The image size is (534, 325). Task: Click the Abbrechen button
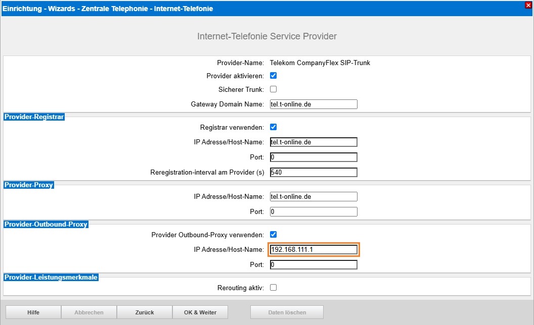point(89,312)
